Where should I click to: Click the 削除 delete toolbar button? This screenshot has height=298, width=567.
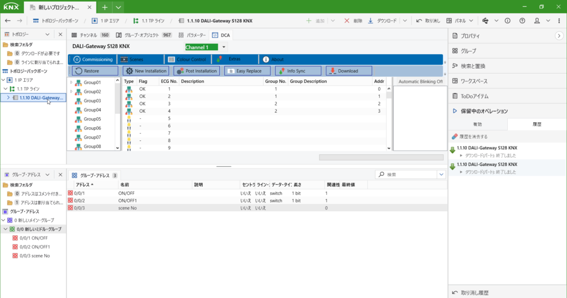[353, 21]
